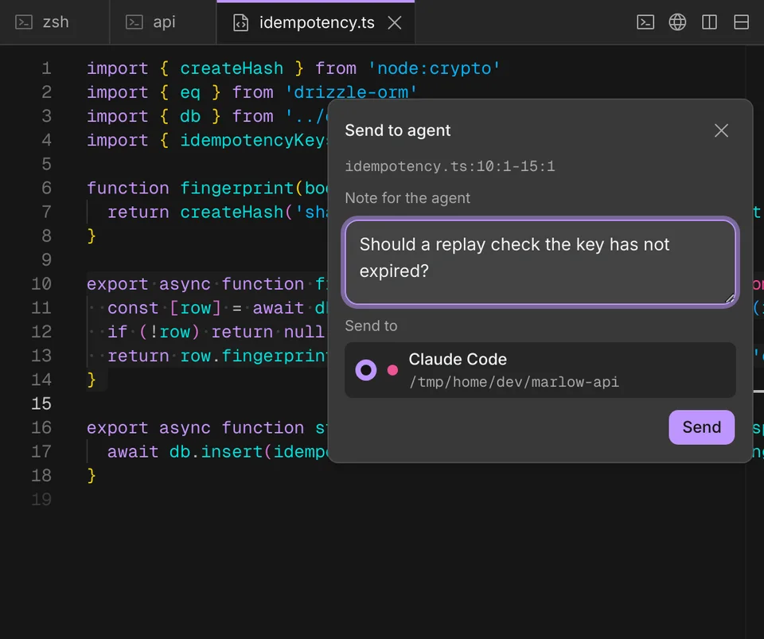Click 'if (!row) return null' on line 12

[216, 332]
